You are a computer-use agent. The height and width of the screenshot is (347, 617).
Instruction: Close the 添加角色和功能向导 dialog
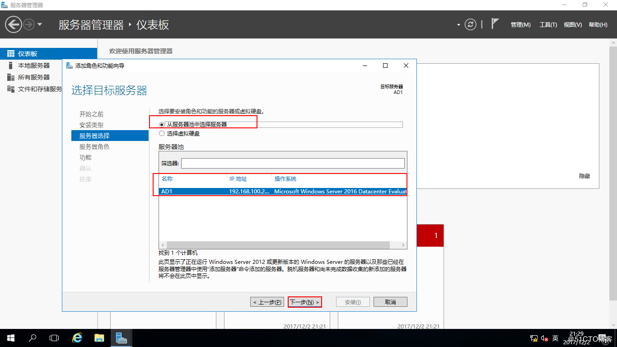pos(406,66)
